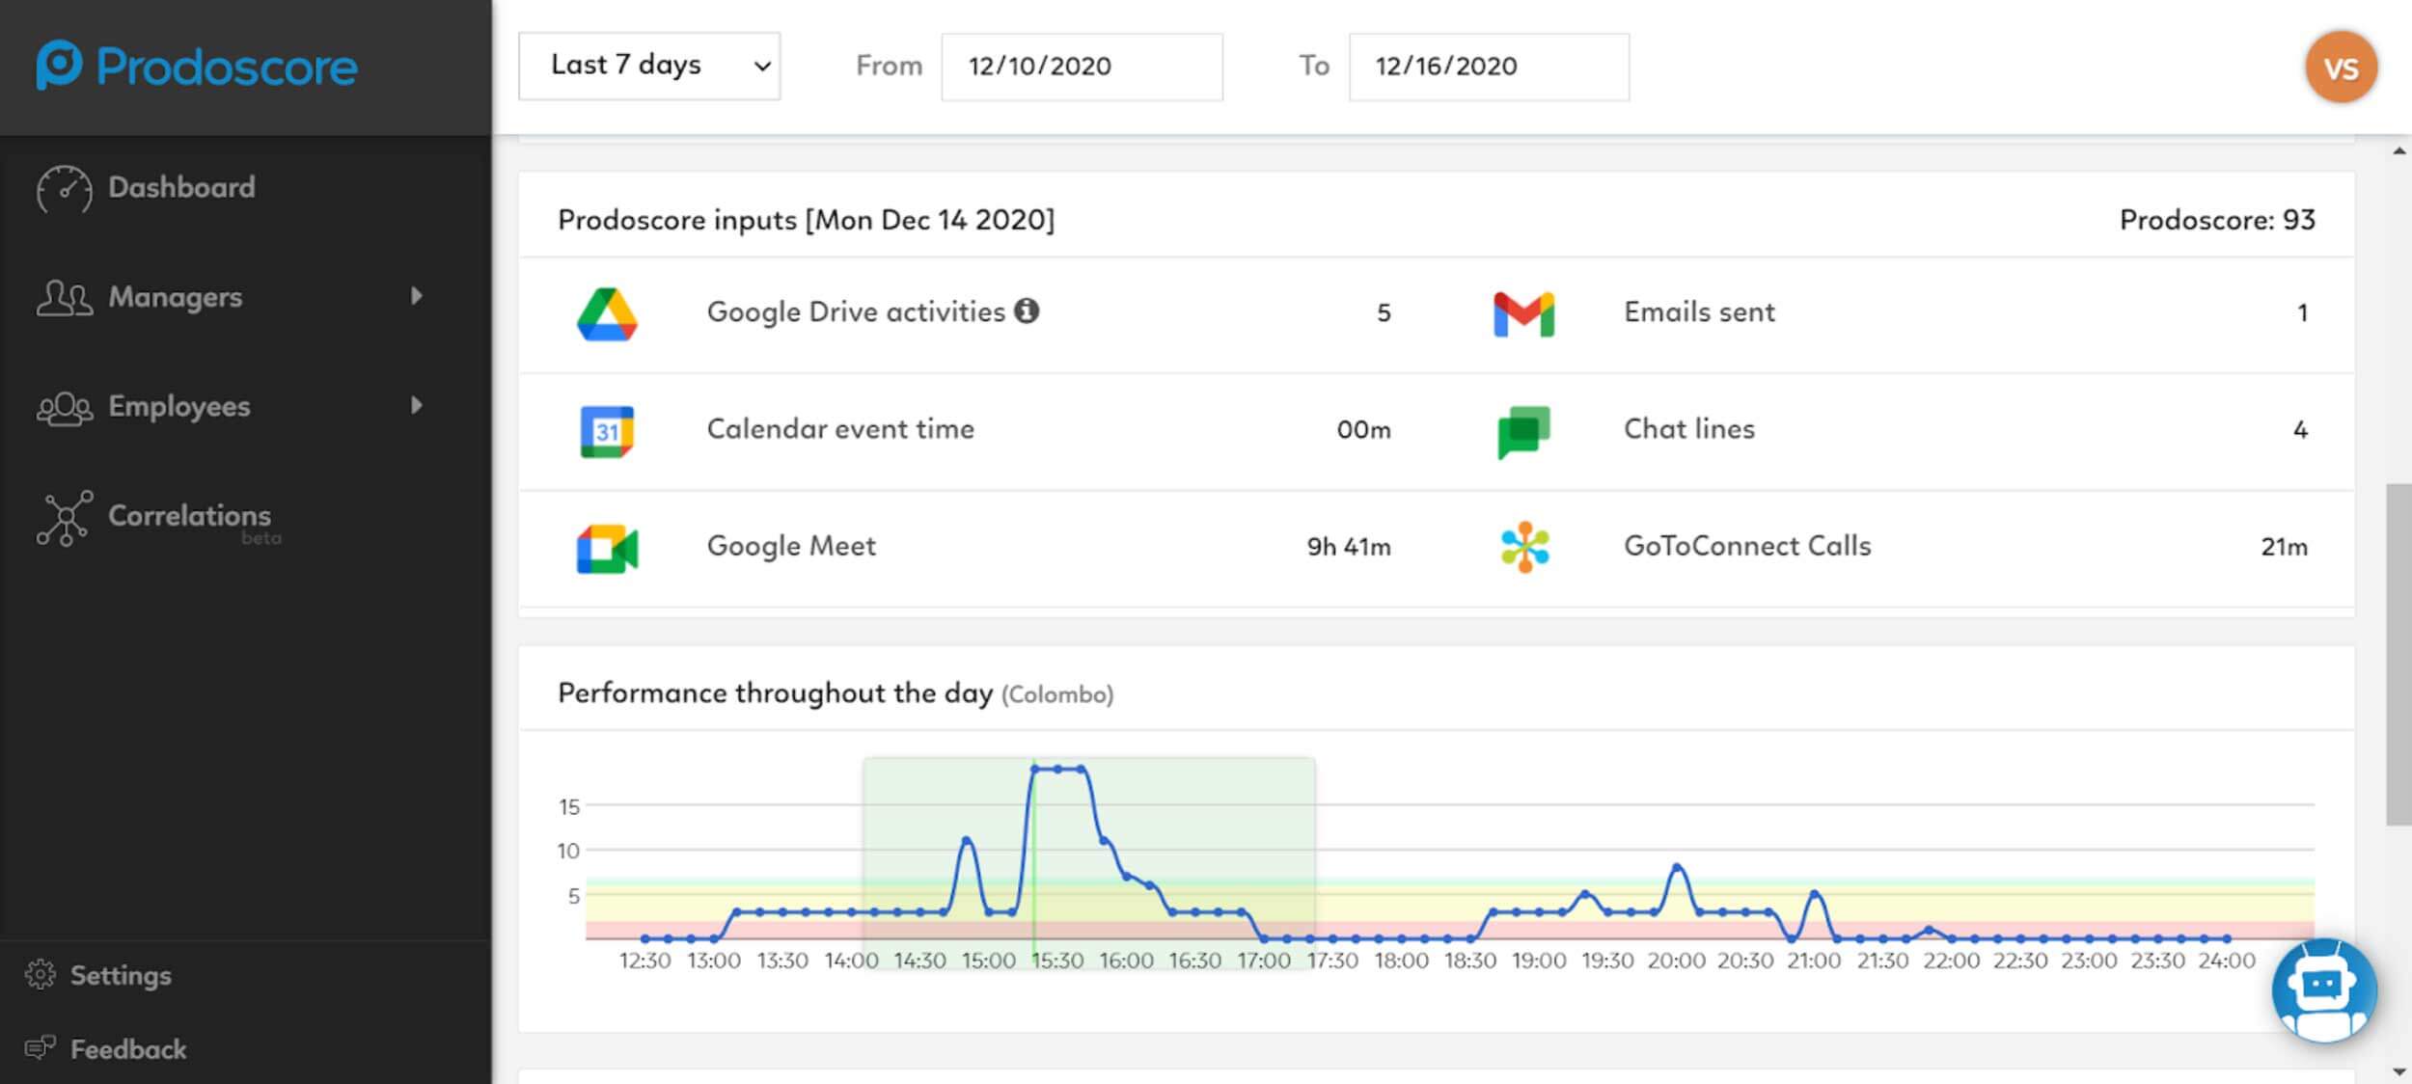Click the To date field 12/16/2020

[x=1489, y=67]
